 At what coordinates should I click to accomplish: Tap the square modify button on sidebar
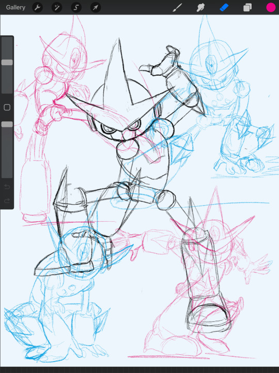[7, 107]
